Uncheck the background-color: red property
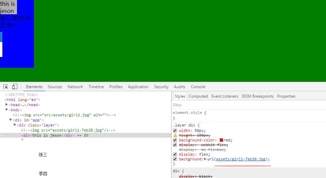The image size is (326, 178). pyautogui.click(x=175, y=140)
